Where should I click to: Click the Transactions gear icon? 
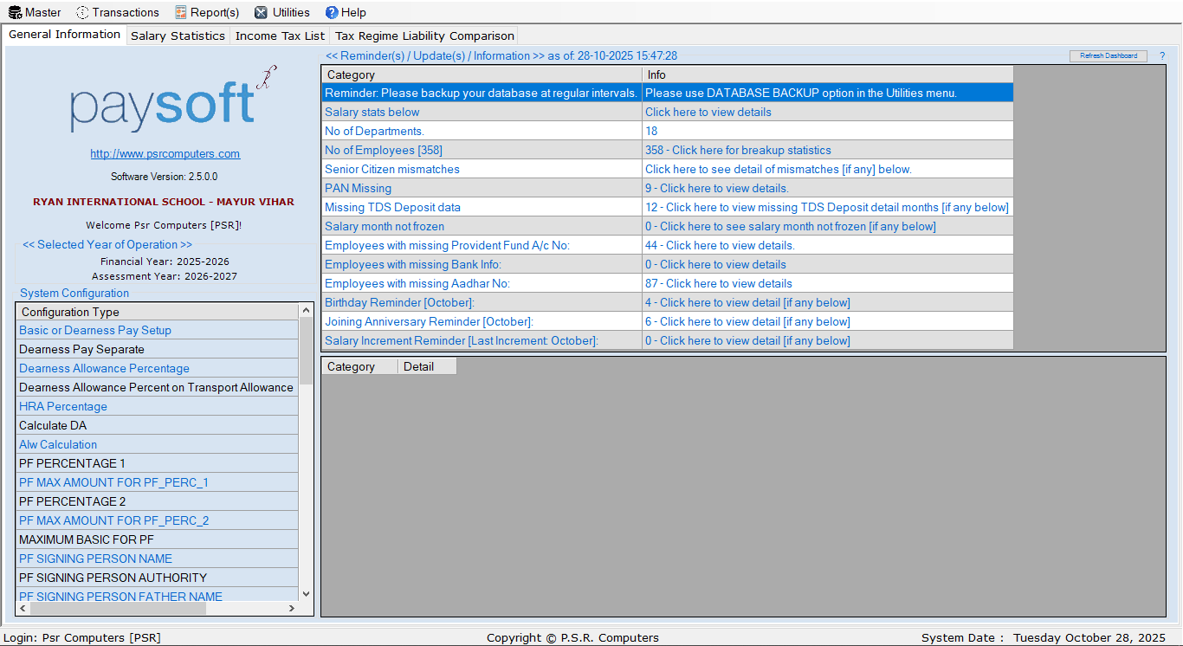click(x=83, y=12)
